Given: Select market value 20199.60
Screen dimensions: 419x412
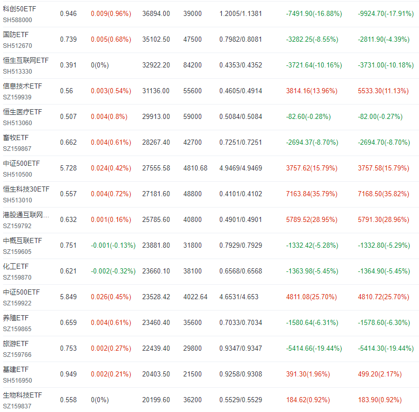Looking at the screenshot, I should [x=156, y=400].
